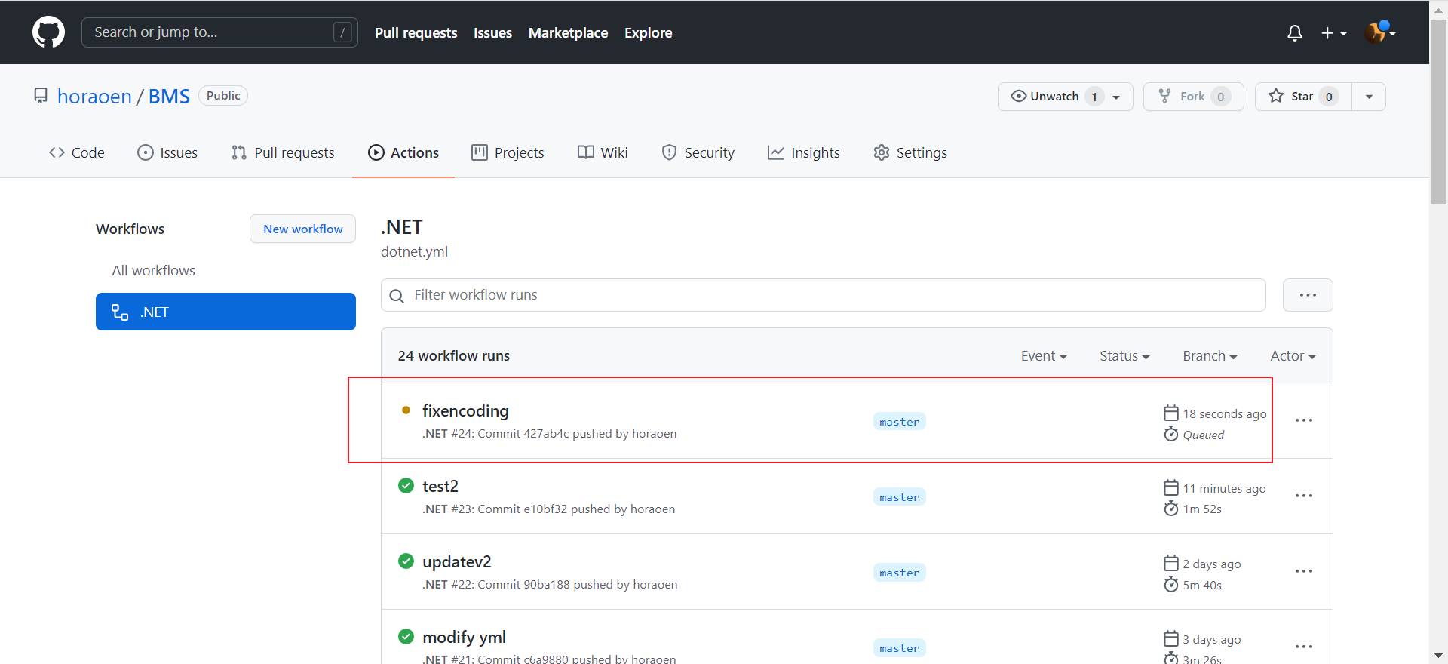1448x664 pixels.
Task: Expand the Status filter dropdown
Action: (x=1124, y=356)
